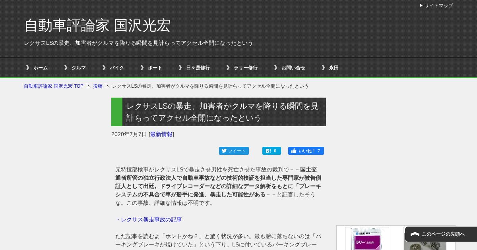The image size is (477, 250).
Task: Share via the ツイート button
Action: (x=234, y=151)
